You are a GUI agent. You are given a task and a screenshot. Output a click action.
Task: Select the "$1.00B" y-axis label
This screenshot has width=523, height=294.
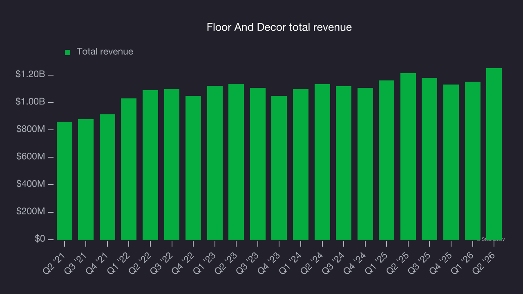click(x=30, y=102)
